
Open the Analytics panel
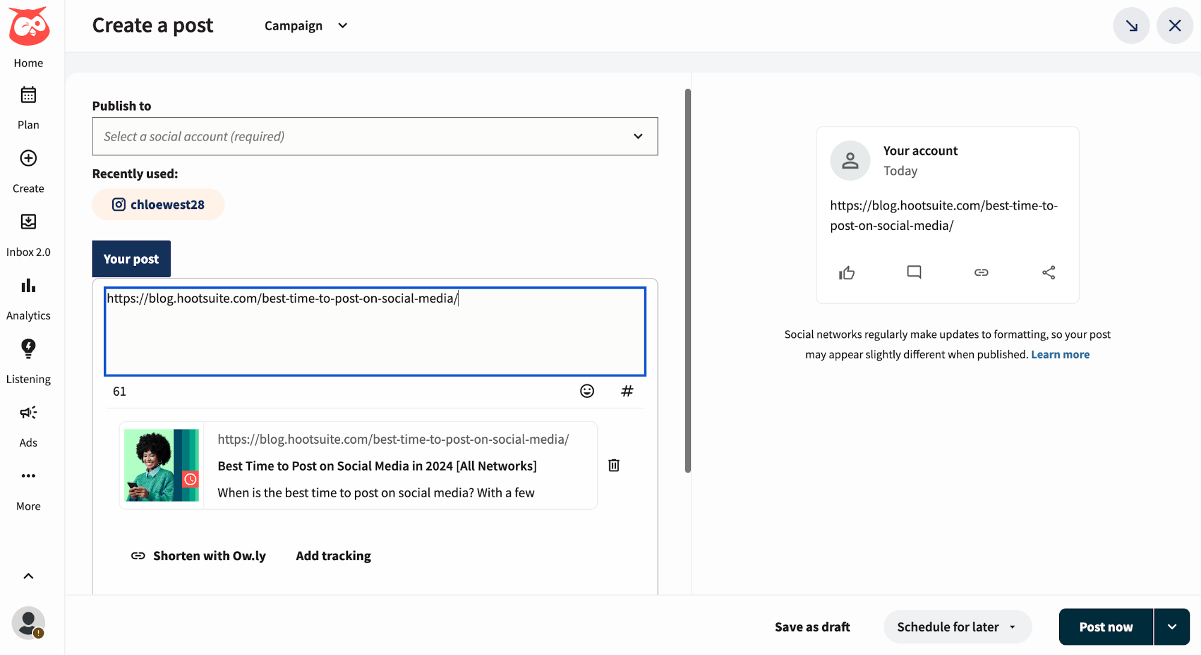coord(28,286)
